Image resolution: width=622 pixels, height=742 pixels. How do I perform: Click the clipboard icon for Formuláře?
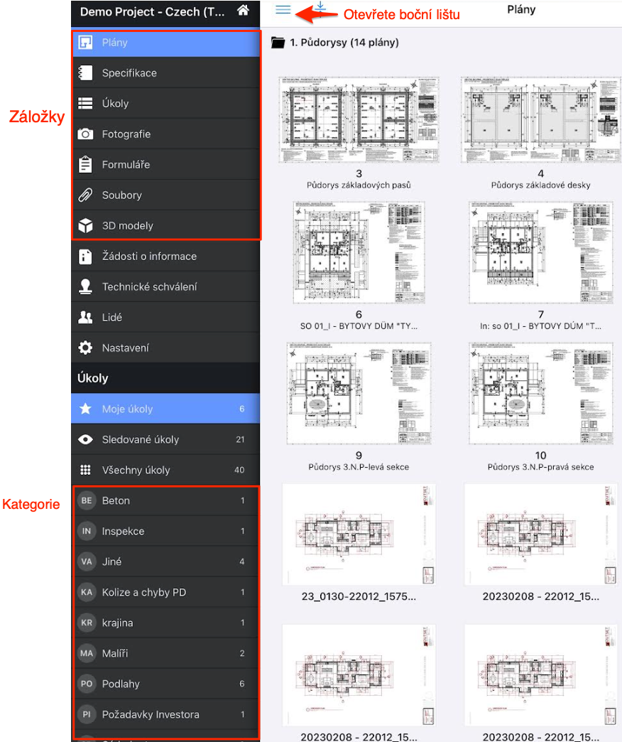click(85, 164)
